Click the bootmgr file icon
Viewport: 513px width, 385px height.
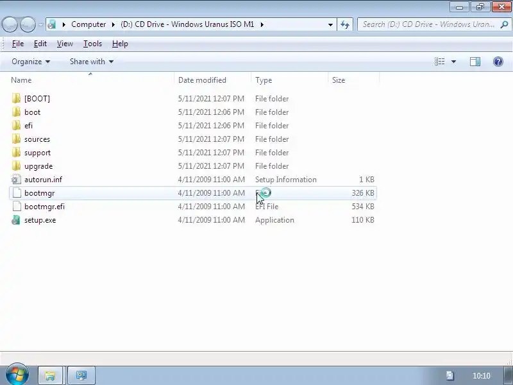coord(17,193)
